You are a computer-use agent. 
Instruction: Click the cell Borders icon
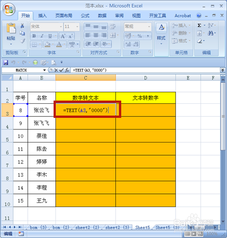pos(35,45)
